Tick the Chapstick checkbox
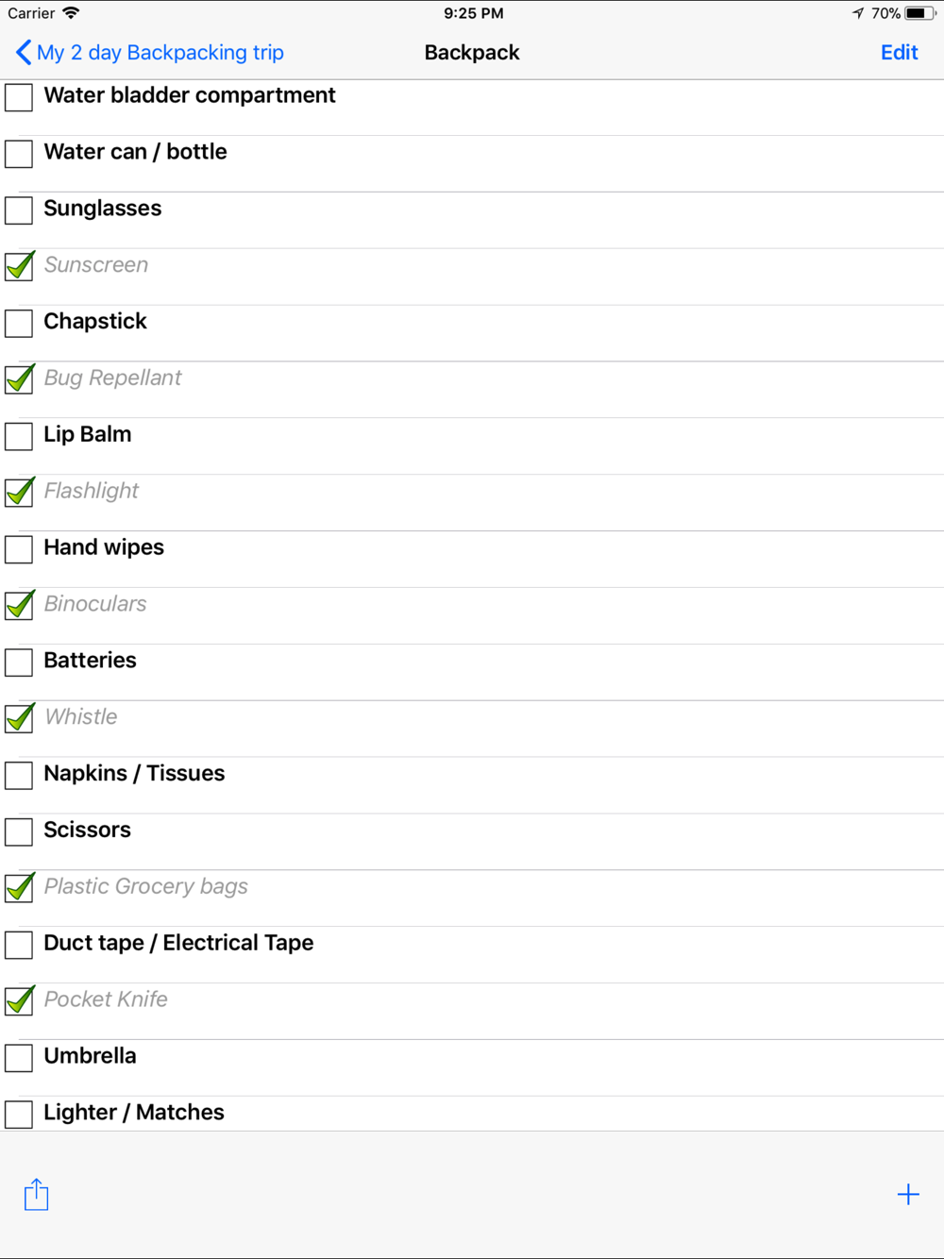This screenshot has height=1259, width=944. click(x=19, y=323)
